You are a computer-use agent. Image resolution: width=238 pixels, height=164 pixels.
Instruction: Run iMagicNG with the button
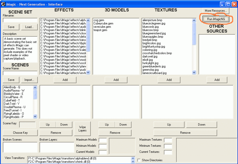216,19
